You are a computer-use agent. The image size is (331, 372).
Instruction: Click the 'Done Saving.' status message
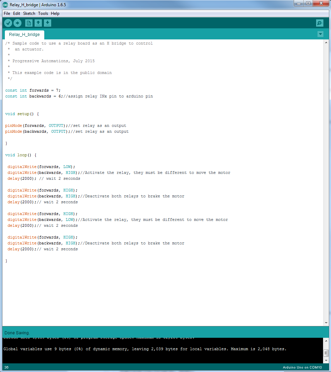(x=17, y=333)
